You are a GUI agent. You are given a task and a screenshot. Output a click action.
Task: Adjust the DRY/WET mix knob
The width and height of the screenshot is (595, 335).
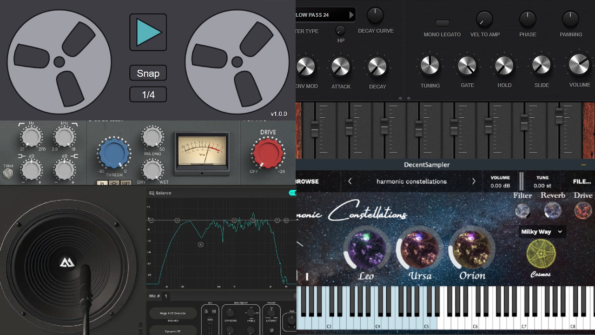pos(152,170)
